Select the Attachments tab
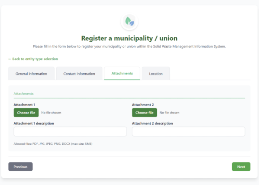This screenshot has height=185, width=259. pos(122,73)
